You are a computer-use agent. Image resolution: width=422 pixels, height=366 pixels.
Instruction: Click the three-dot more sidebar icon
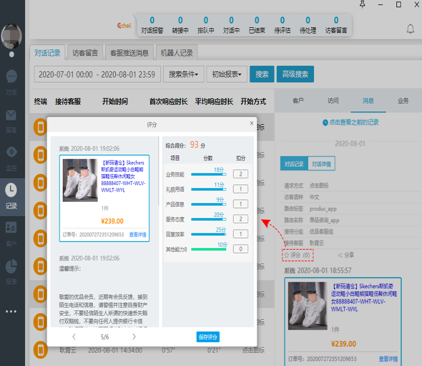tap(11, 311)
